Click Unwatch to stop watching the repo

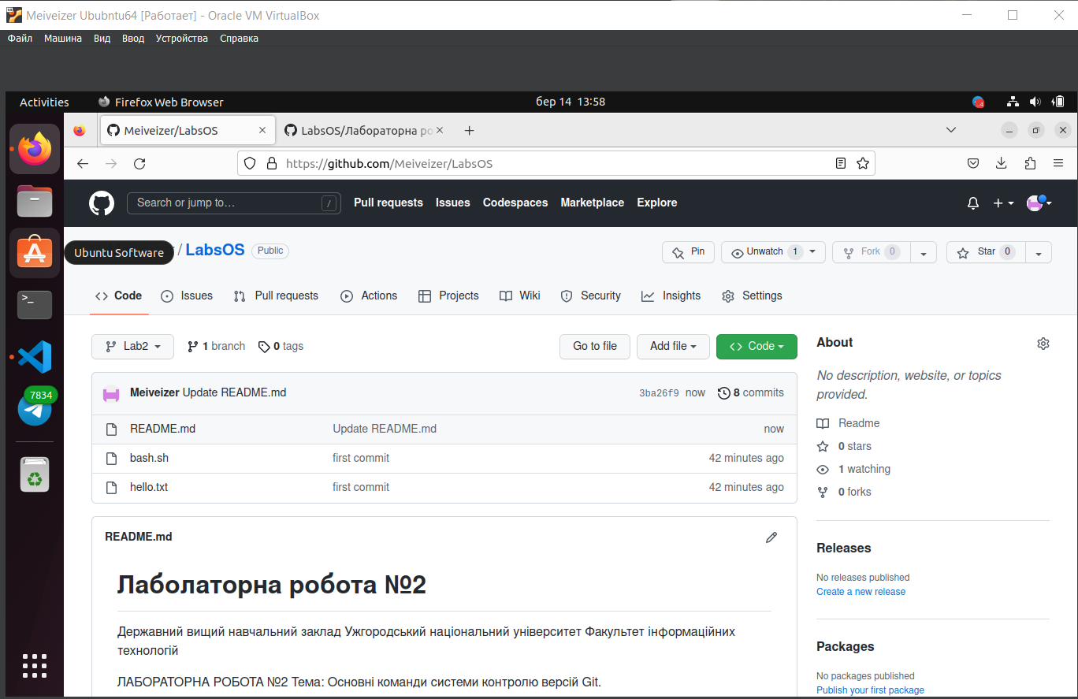pos(764,251)
